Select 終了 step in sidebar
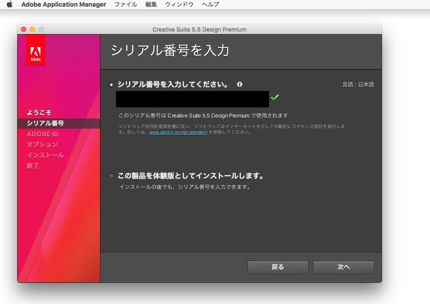 pos(32,166)
